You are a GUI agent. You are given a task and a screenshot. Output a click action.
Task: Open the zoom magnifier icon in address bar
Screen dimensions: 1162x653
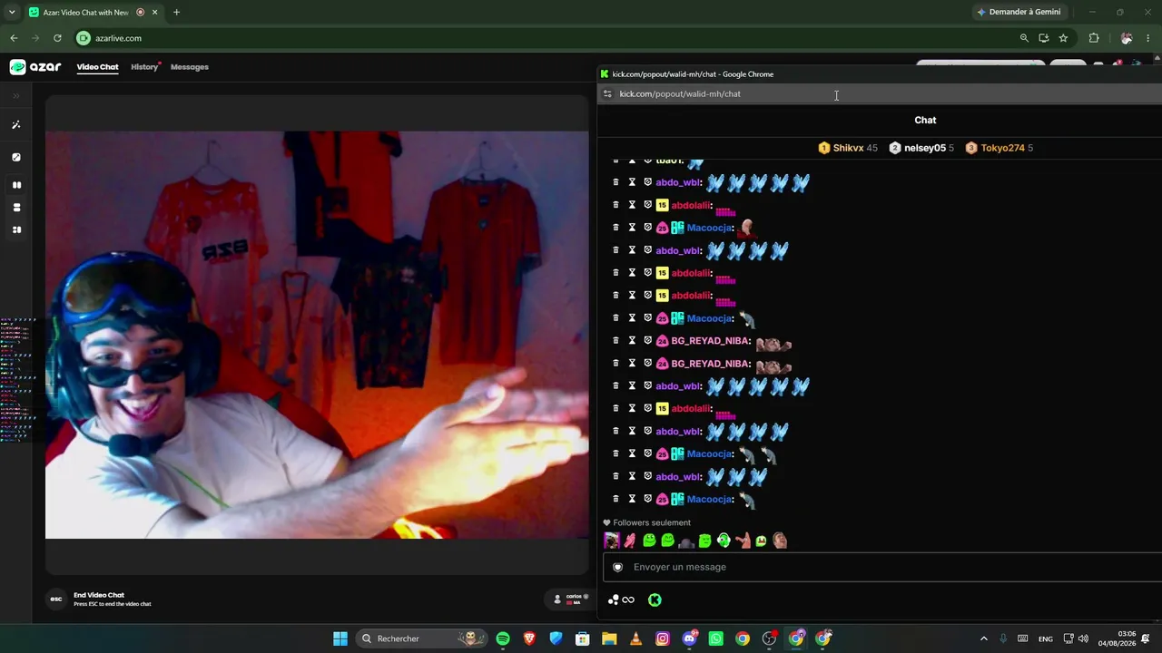click(1024, 38)
